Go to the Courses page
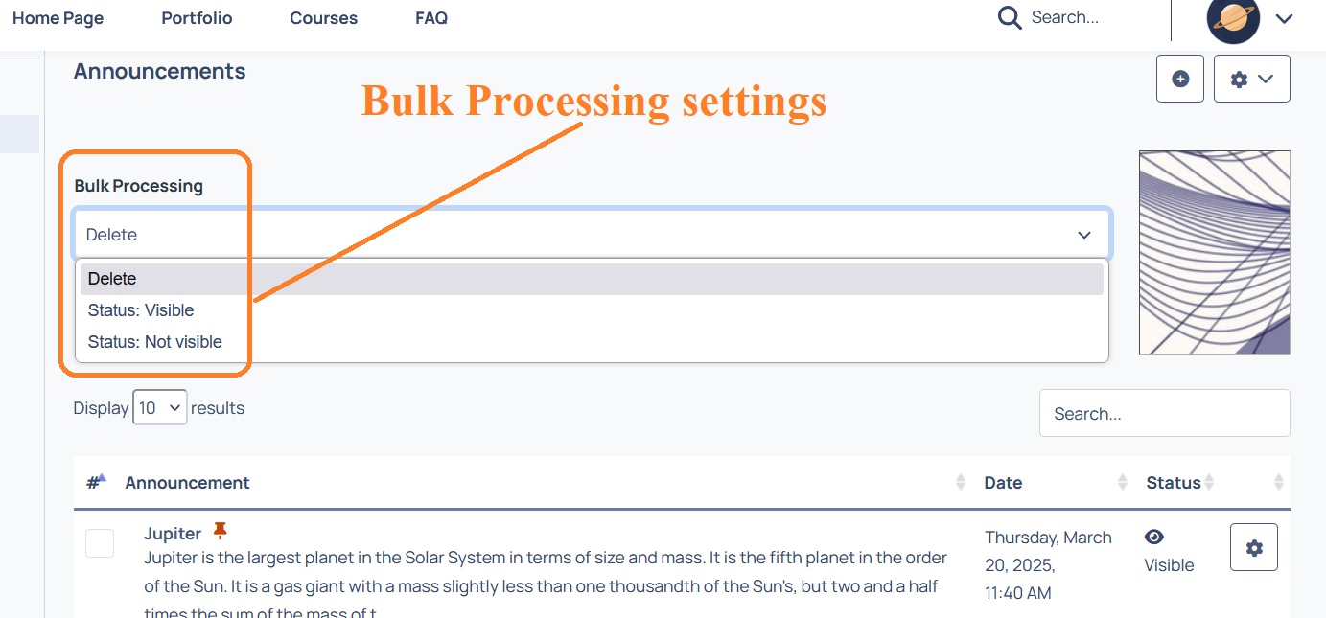This screenshot has height=618, width=1326. click(x=323, y=18)
